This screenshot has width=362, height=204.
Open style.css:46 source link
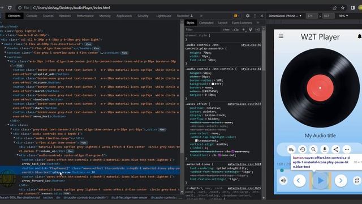[251, 45]
